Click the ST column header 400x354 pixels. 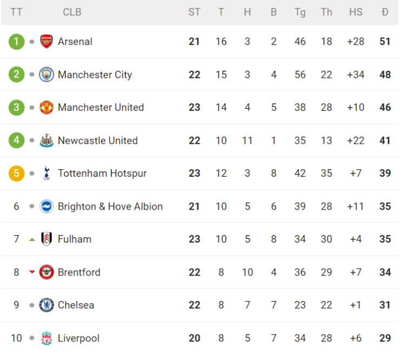point(195,12)
